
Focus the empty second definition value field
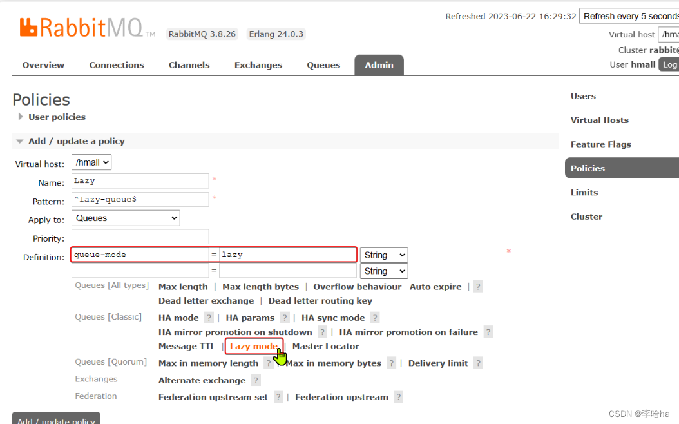pos(288,271)
